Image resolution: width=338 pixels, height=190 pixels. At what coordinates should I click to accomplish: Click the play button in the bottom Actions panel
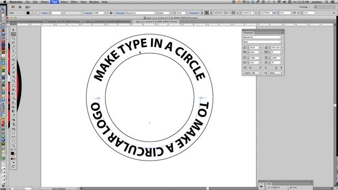click(261, 186)
